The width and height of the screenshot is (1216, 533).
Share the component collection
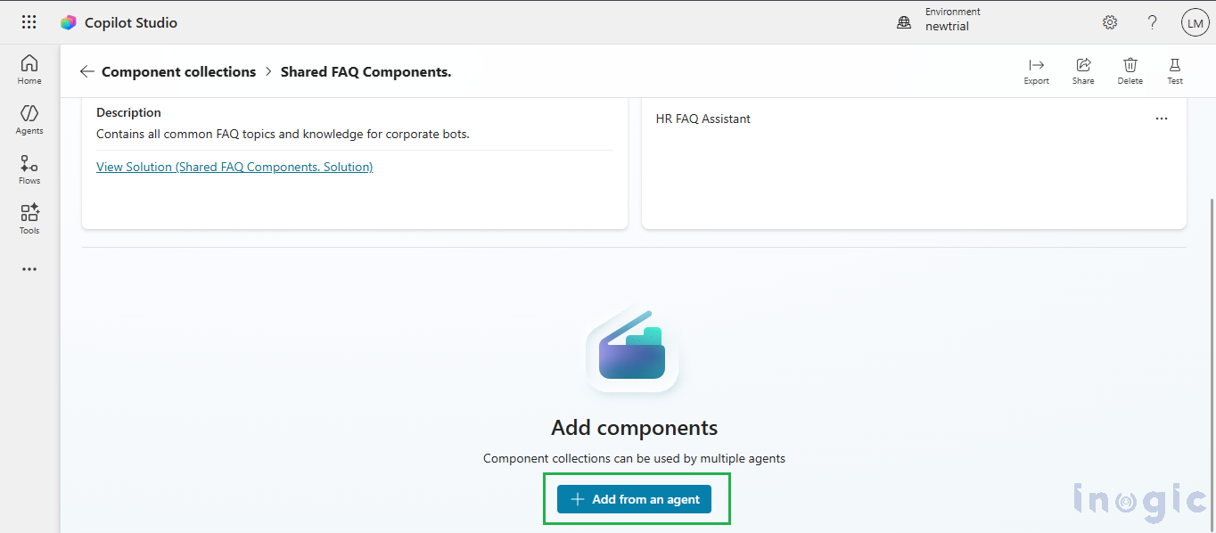point(1083,71)
